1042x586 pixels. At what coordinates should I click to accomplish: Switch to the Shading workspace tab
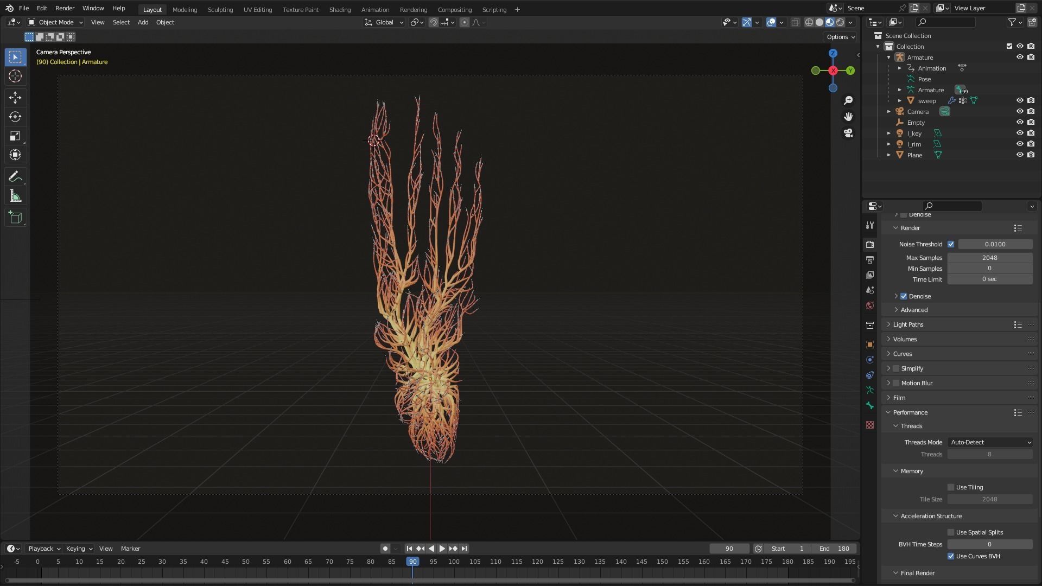point(340,10)
